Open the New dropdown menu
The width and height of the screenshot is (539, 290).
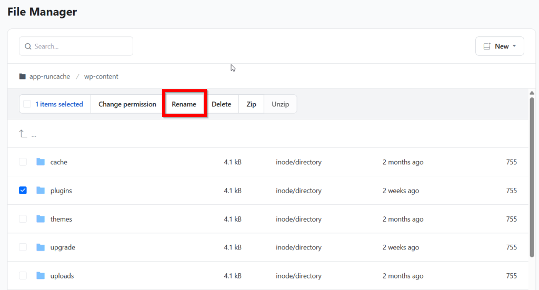500,46
